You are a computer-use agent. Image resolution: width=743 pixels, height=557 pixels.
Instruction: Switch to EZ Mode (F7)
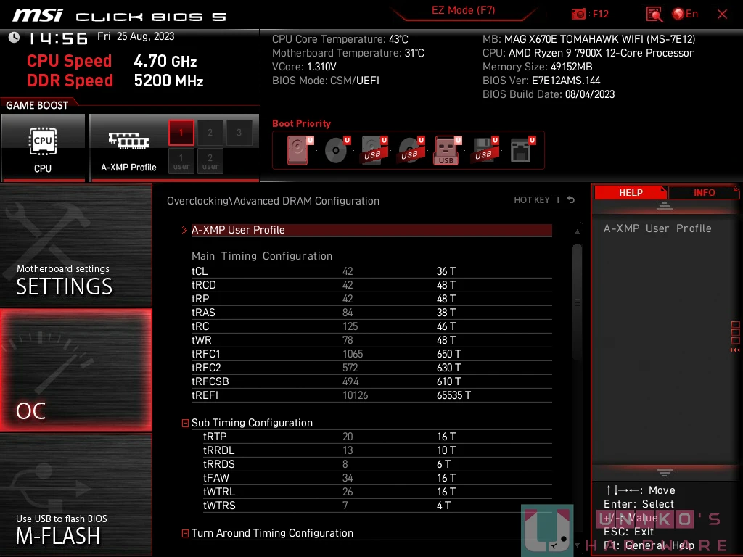[463, 10]
